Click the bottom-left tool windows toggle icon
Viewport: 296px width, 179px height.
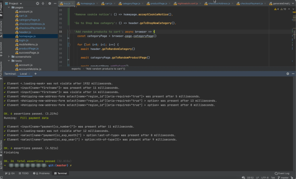(x=1, y=178)
